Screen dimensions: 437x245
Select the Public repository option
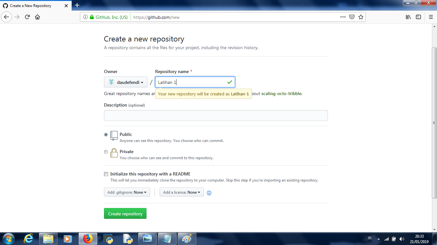pos(106,135)
